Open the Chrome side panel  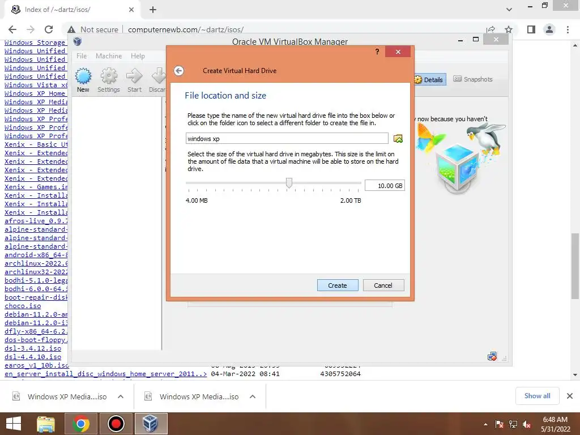tap(531, 29)
